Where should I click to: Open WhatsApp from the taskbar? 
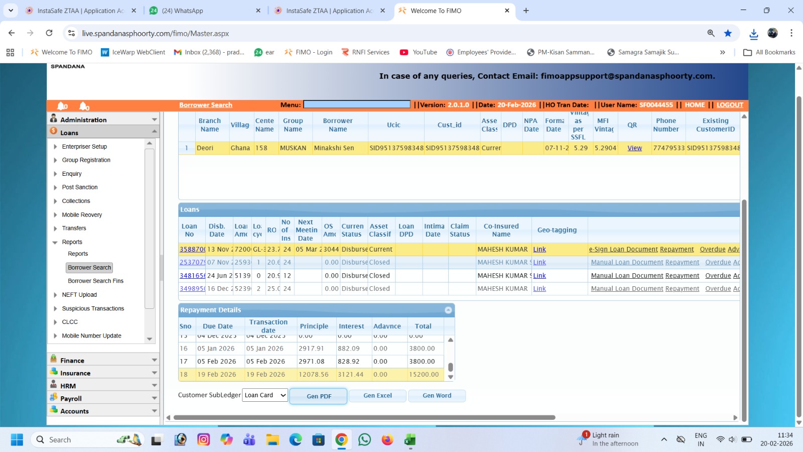[364, 440]
